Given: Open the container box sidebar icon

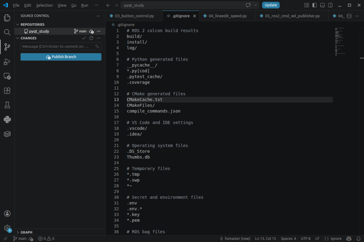Looking at the screenshot, I should tap(7, 134).
